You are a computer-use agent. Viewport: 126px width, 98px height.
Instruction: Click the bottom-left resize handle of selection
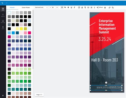90,90
